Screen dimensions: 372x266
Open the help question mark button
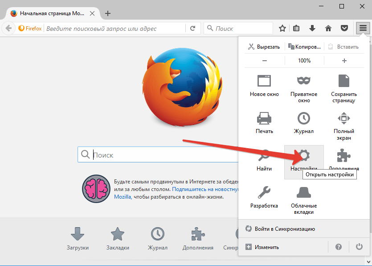coord(339,247)
